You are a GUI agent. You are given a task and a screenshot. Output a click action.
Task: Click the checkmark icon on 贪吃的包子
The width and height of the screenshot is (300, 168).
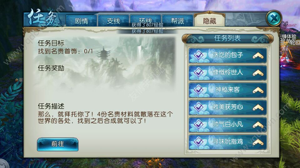tap(199, 55)
